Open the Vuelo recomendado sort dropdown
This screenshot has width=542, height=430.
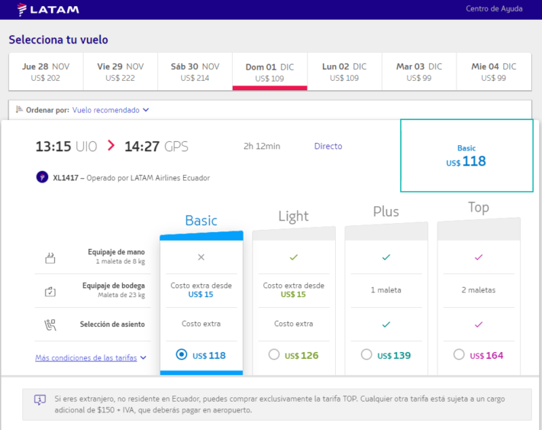110,110
